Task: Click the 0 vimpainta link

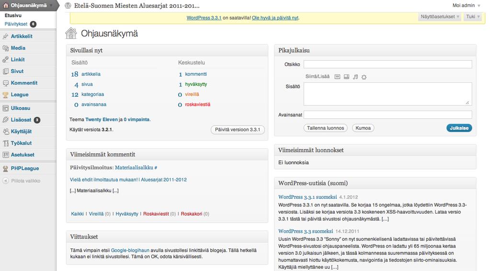Action: [x=137, y=120]
